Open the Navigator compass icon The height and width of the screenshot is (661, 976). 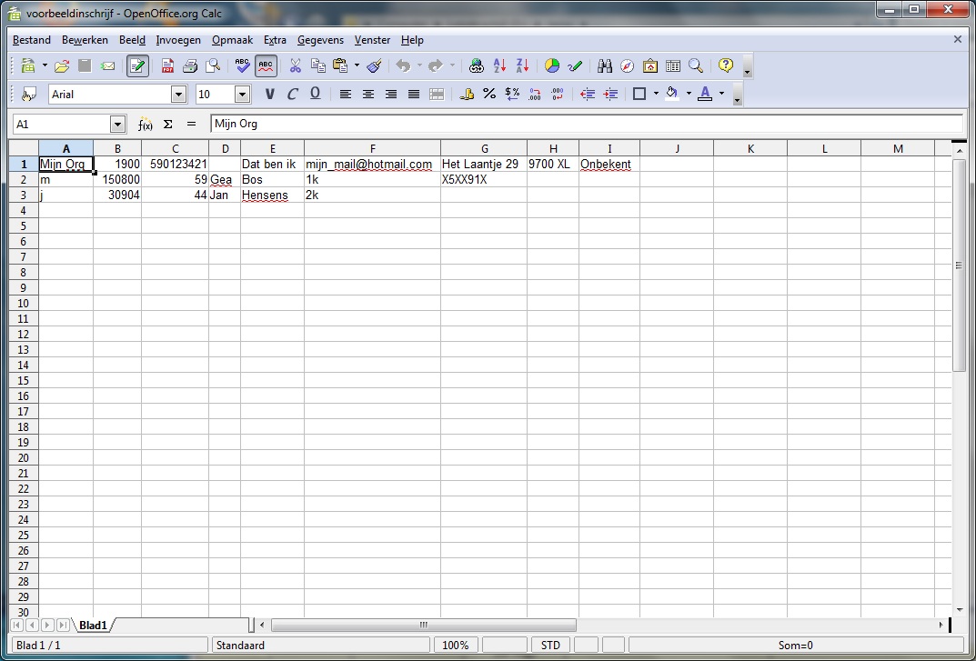[x=628, y=66]
